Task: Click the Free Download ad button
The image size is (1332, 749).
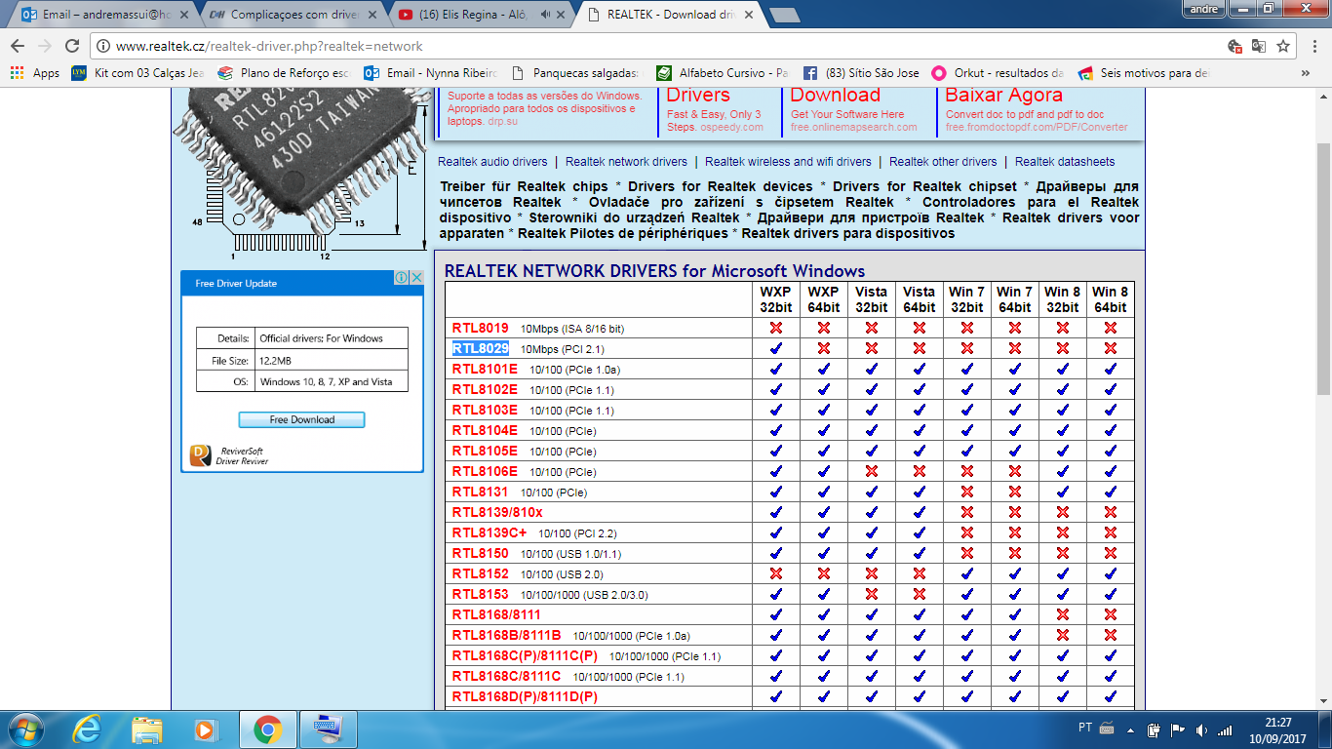Action: (x=301, y=419)
